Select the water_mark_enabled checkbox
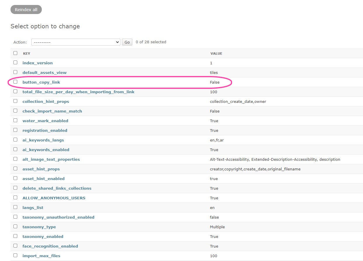Screen dimensions: 363x261 point(15,120)
